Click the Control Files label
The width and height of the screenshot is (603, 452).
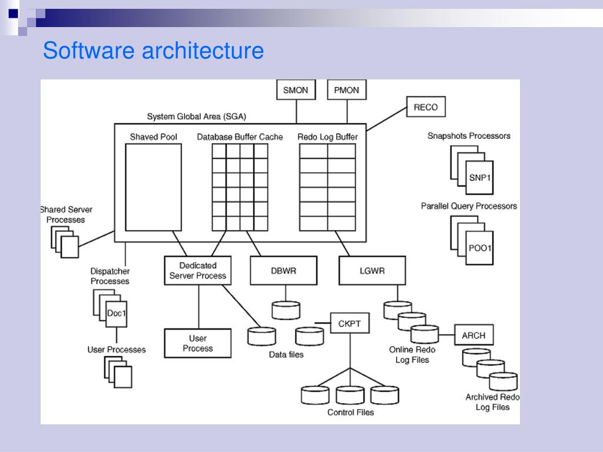pyautogui.click(x=350, y=412)
